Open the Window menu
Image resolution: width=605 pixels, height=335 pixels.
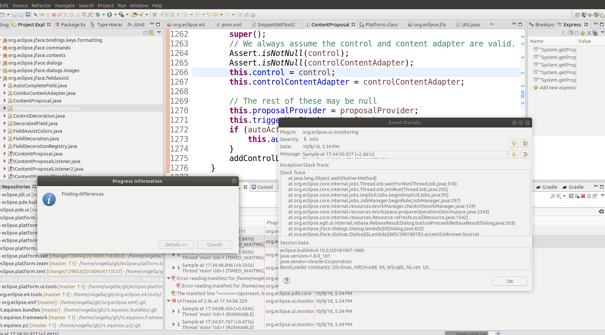click(139, 6)
